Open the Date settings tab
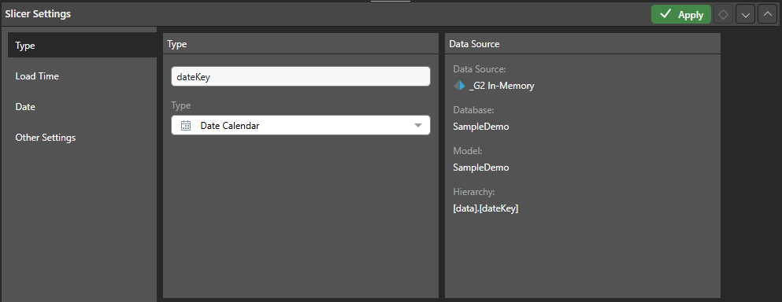 [x=82, y=107]
